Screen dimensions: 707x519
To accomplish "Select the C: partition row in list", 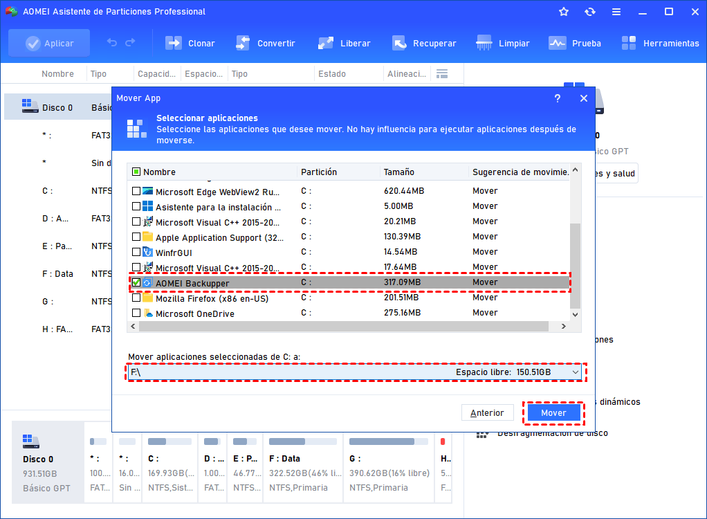I will coord(57,191).
